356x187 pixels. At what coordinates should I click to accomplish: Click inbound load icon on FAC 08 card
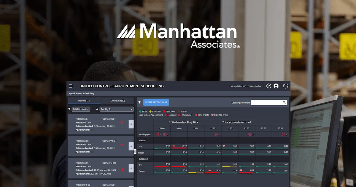pyautogui.click(x=122, y=145)
